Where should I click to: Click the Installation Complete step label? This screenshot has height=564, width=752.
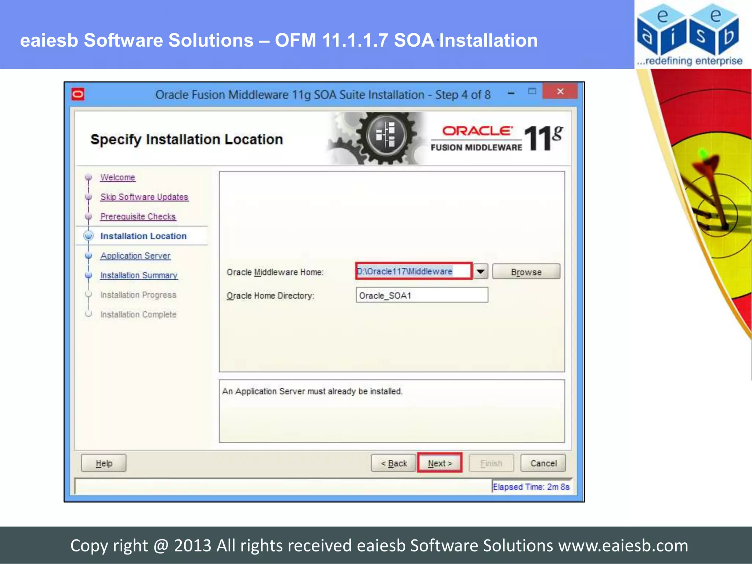tap(138, 315)
